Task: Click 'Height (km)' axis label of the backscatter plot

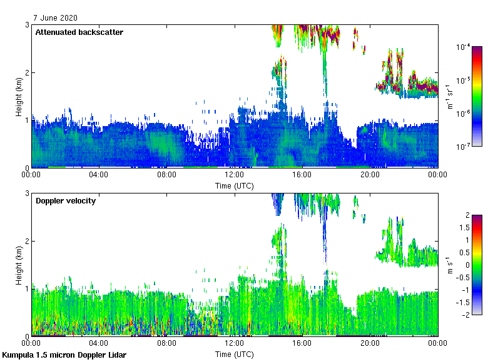Action: tap(19, 96)
